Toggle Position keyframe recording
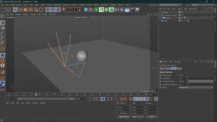 tap(135, 99)
